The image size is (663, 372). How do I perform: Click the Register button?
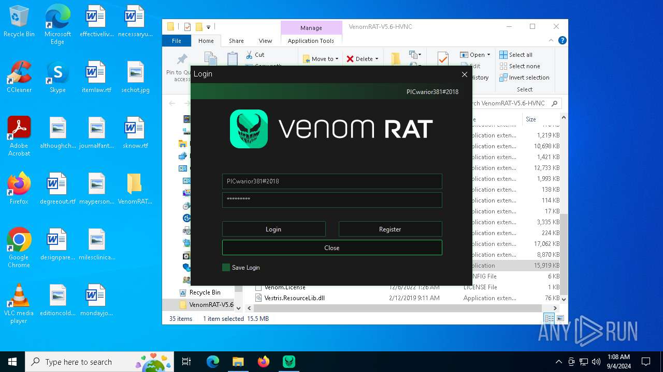pyautogui.click(x=390, y=229)
